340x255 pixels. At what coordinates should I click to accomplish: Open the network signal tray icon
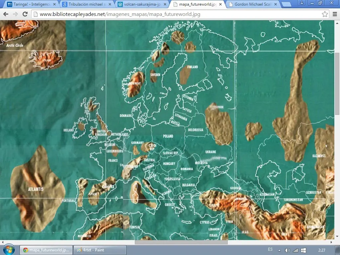click(295, 250)
